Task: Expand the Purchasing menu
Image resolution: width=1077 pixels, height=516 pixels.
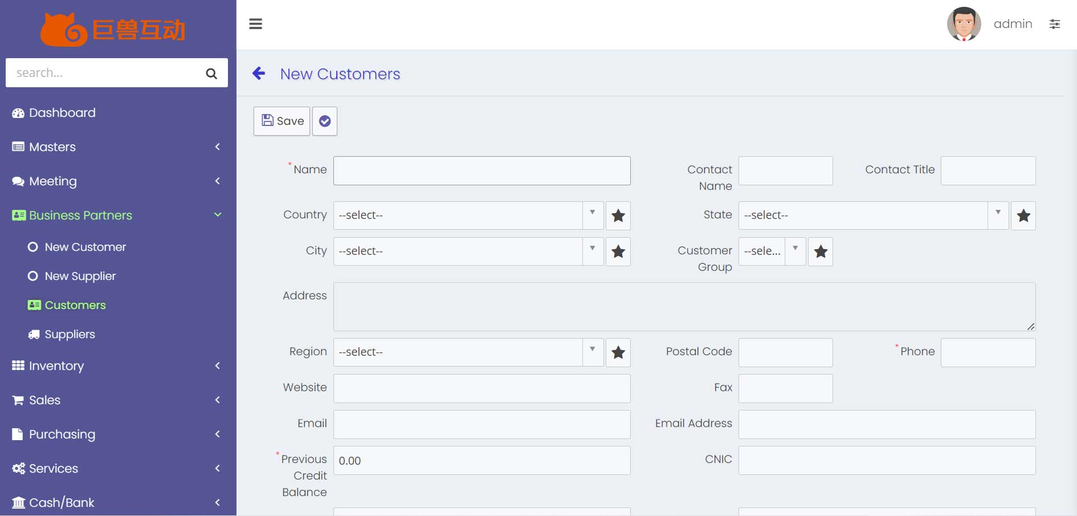Action: click(118, 434)
